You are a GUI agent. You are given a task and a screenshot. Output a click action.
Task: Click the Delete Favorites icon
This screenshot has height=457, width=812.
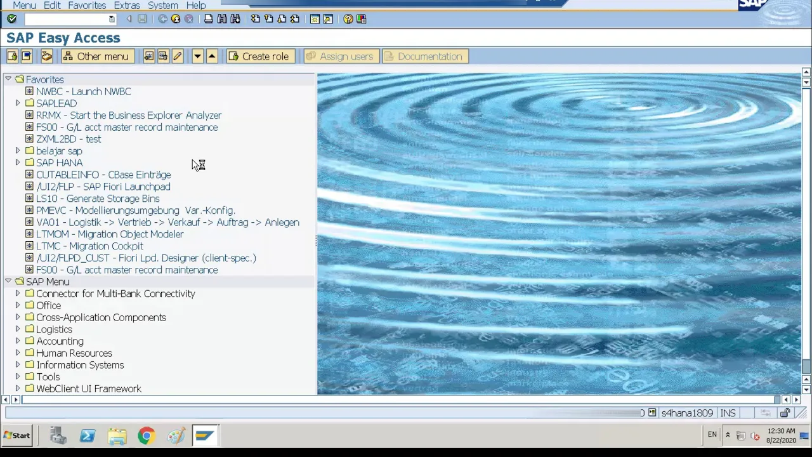coord(163,56)
